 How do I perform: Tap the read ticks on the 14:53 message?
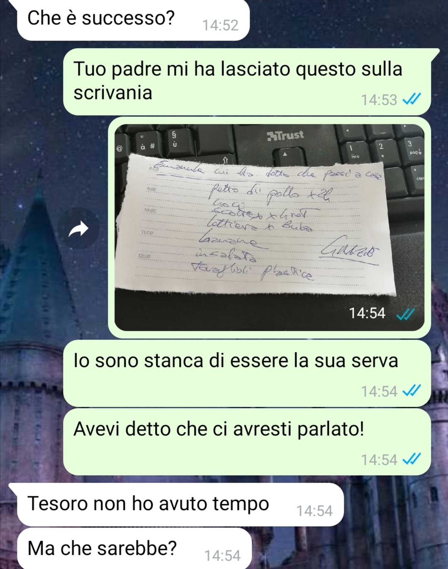pos(411,99)
